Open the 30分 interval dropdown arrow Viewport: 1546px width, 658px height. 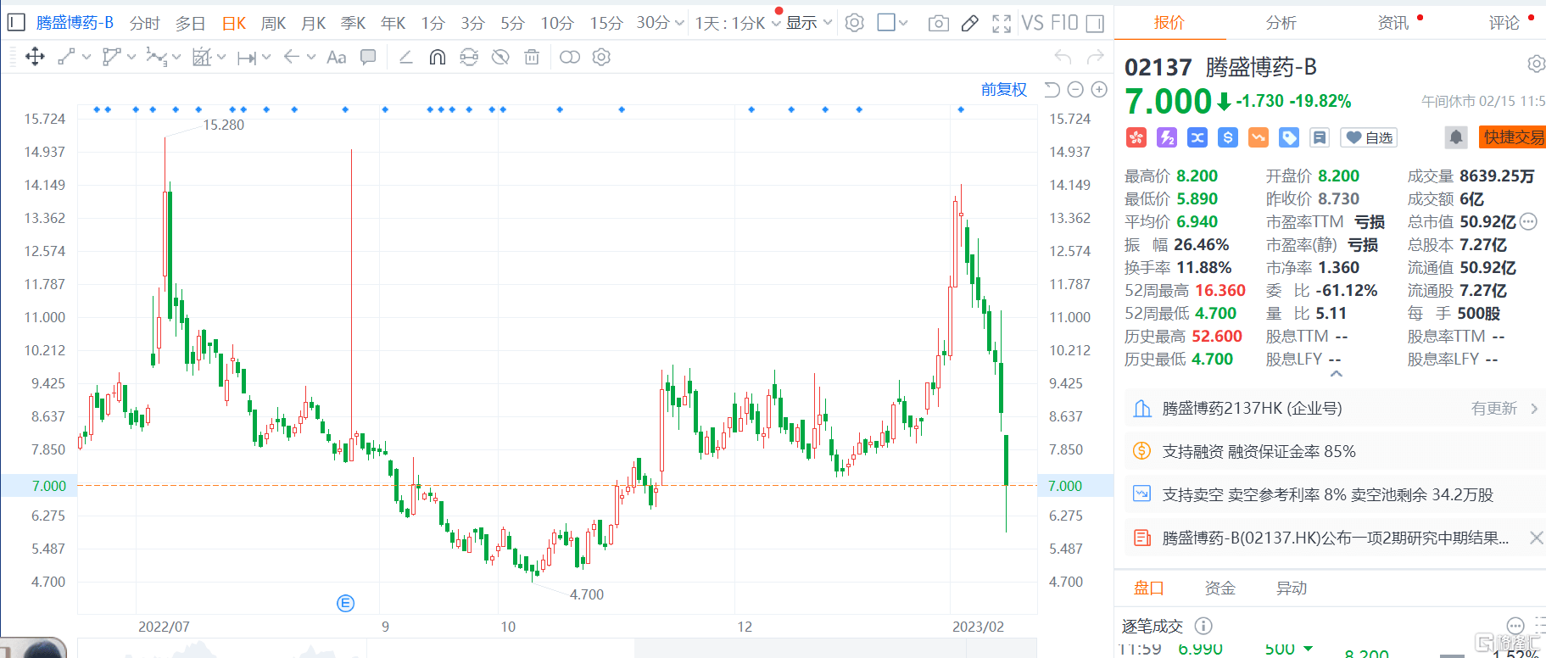pyautogui.click(x=679, y=23)
